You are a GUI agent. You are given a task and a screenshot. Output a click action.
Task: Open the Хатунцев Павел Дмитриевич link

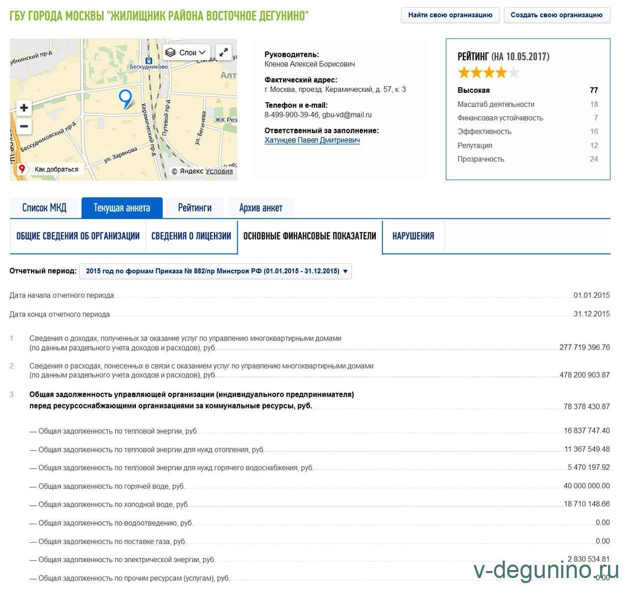(x=312, y=140)
